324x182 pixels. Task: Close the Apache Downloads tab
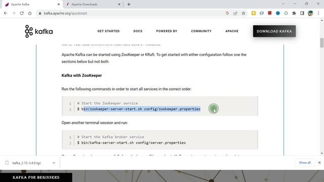pyautogui.click(x=119, y=4)
